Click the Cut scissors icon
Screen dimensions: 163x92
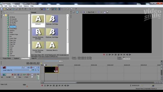(x=20, y=9)
